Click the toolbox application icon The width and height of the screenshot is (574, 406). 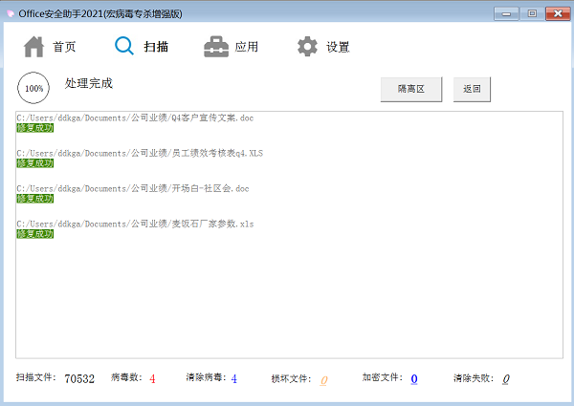[x=216, y=47]
